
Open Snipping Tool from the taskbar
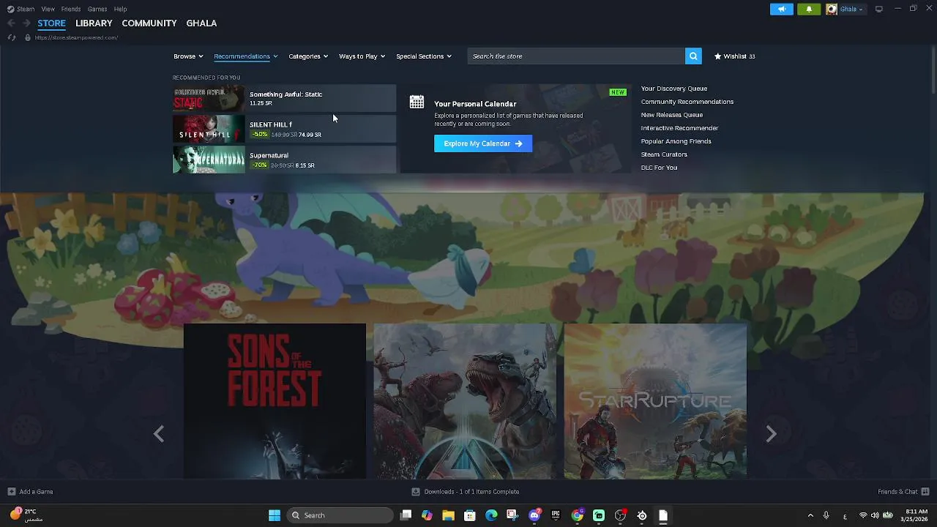click(512, 515)
